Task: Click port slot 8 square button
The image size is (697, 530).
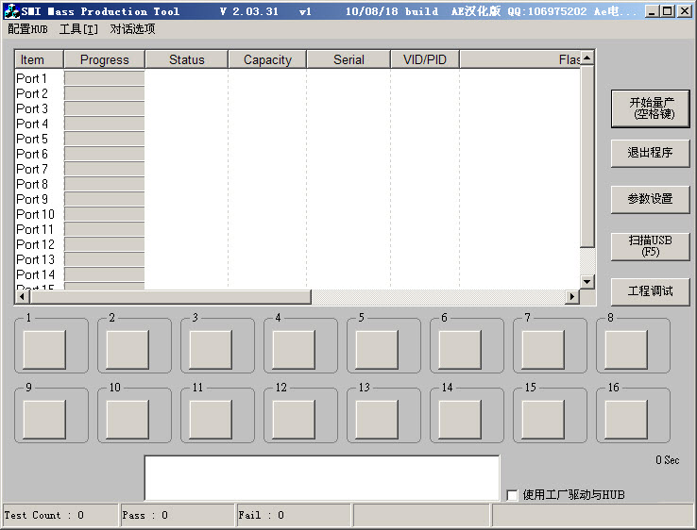Action: coord(626,349)
